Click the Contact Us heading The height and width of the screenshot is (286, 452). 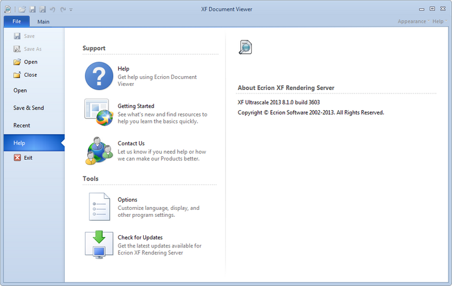point(131,143)
